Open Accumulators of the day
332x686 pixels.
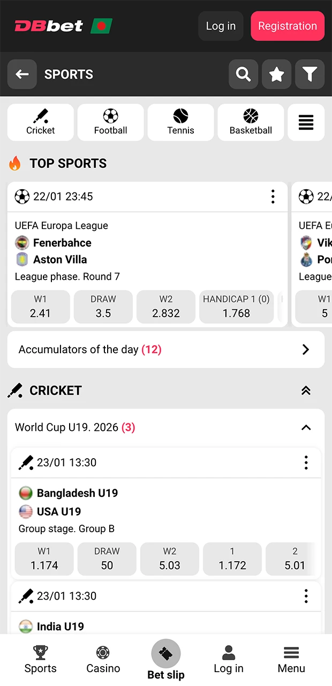point(166,349)
